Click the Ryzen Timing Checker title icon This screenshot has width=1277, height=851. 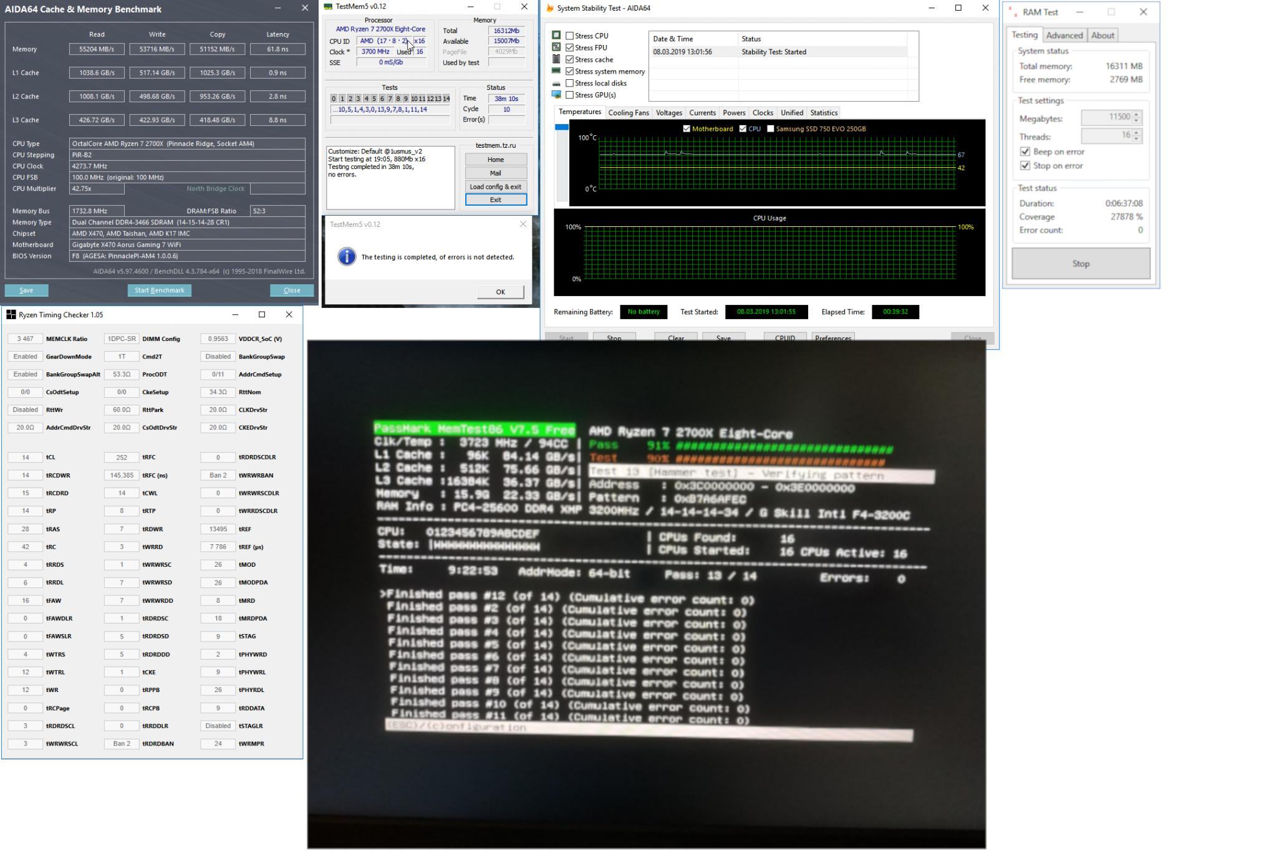tap(11, 315)
